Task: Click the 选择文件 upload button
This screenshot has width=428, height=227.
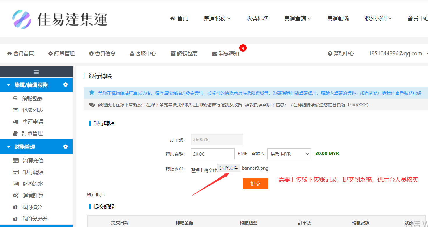Action: [x=229, y=168]
